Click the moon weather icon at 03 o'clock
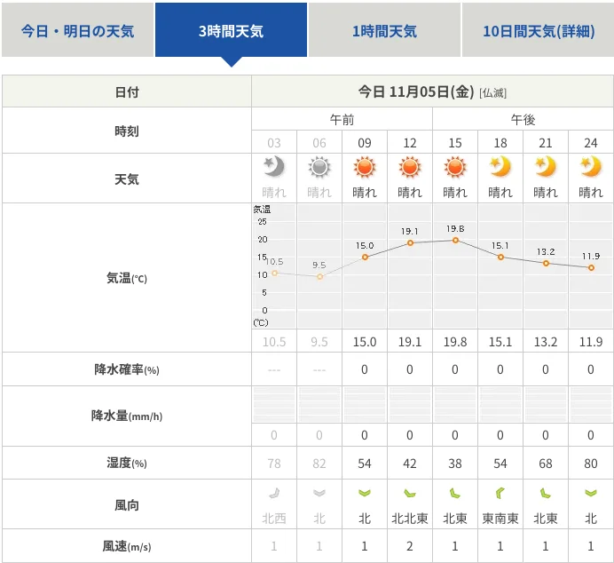Screen dimensions: 614x563 coord(274,167)
